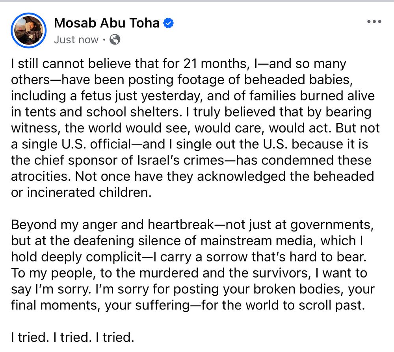Click the words "broken bodies"
Viewport: 394px width, 352px height.
pos(297,289)
